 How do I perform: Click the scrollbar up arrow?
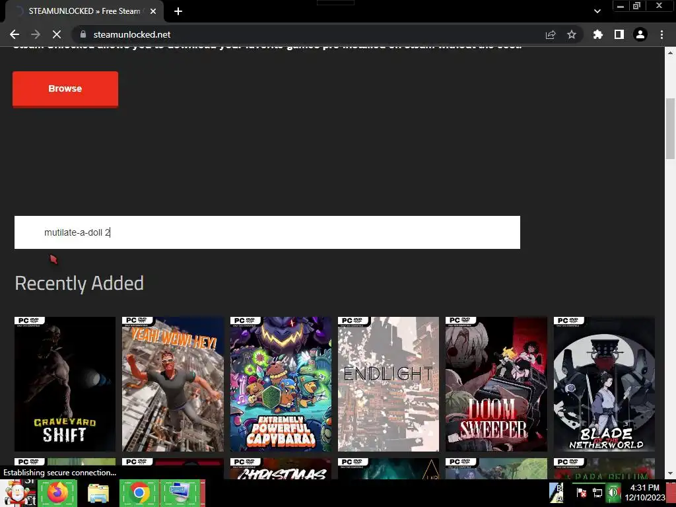670,53
